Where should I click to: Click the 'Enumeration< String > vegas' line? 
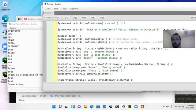(95, 80)
